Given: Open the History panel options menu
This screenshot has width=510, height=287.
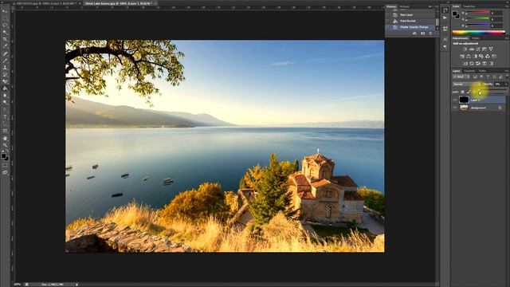Looking at the screenshot, I should [x=437, y=6].
